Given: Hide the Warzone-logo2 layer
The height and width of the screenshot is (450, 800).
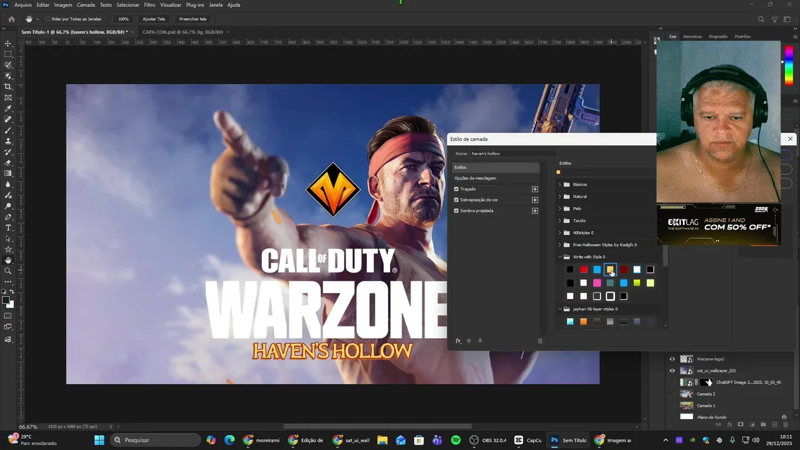Looking at the screenshot, I should pos(672,359).
